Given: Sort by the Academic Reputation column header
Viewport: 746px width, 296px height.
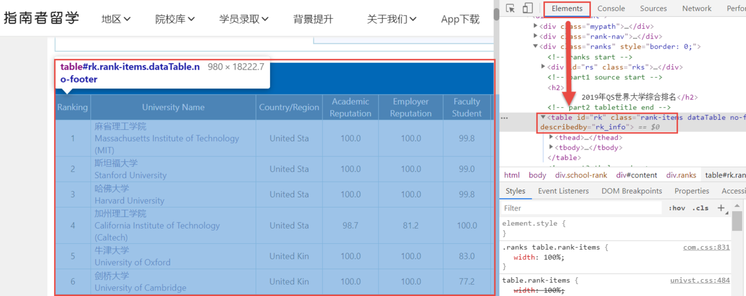Looking at the screenshot, I should [351, 107].
